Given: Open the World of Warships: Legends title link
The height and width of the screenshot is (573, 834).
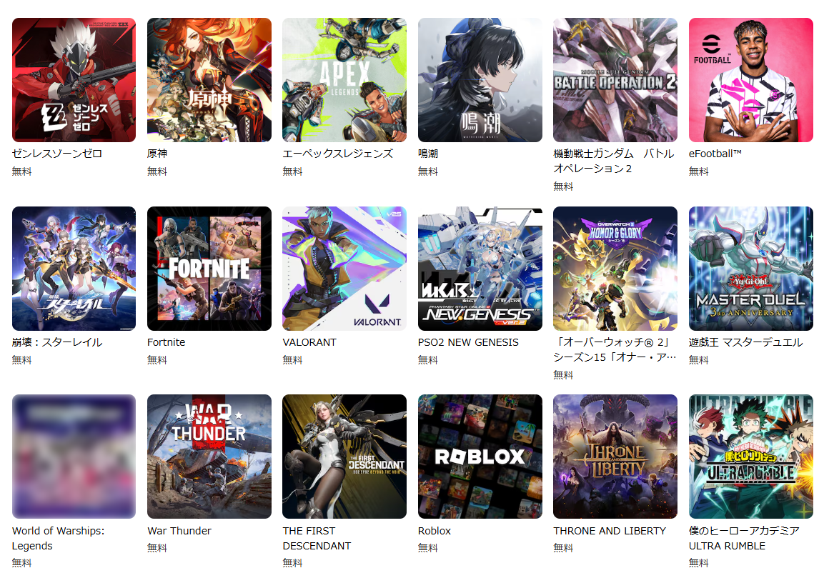Looking at the screenshot, I should coord(59,538).
